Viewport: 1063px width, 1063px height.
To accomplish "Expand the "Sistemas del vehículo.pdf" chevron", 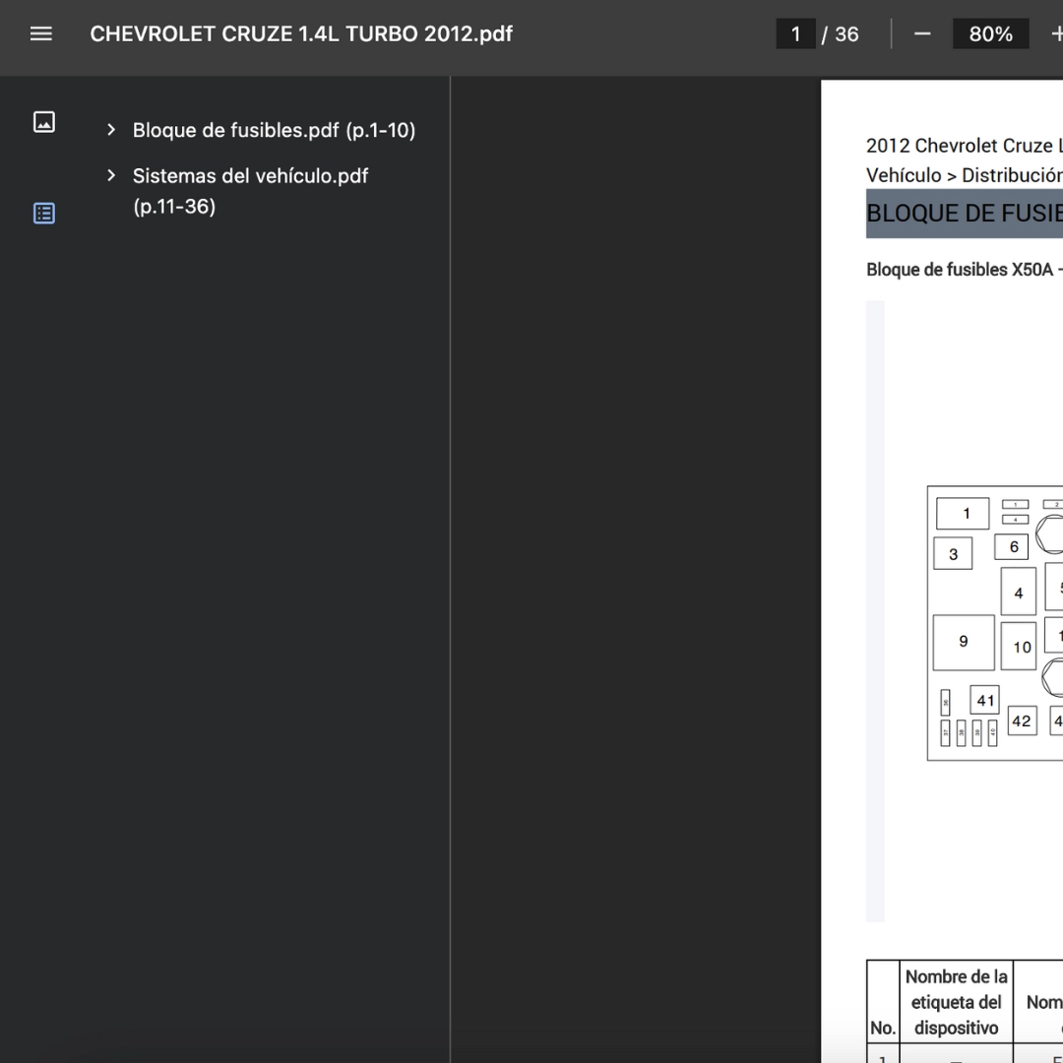I will [111, 176].
